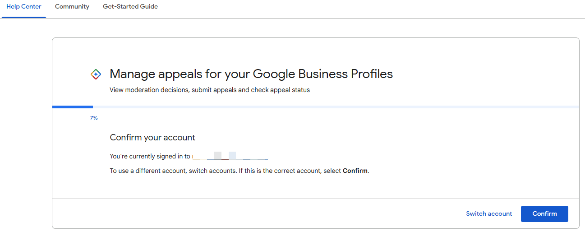585x232 pixels.
Task: Click the Manage appeals page heading
Action: [x=251, y=74]
